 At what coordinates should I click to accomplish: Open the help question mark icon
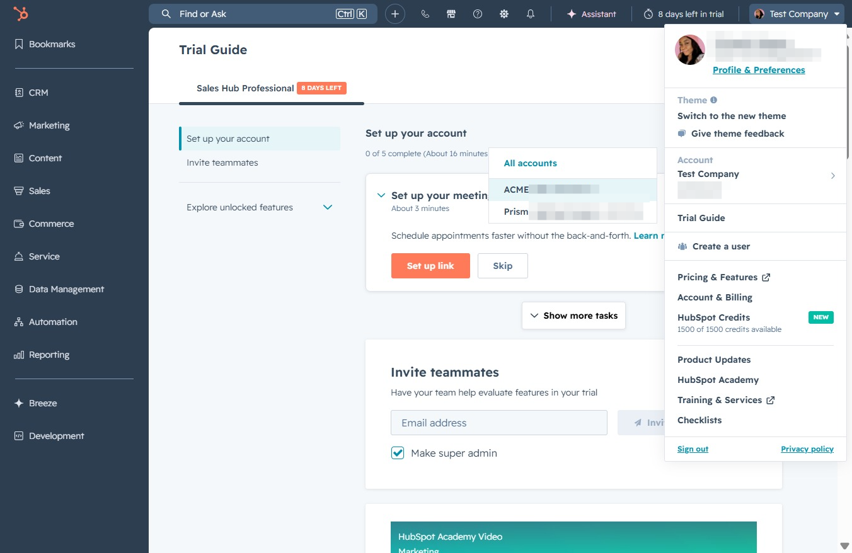tap(478, 14)
